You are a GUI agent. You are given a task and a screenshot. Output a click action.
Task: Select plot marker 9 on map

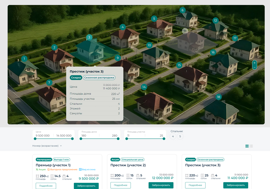click(x=118, y=58)
